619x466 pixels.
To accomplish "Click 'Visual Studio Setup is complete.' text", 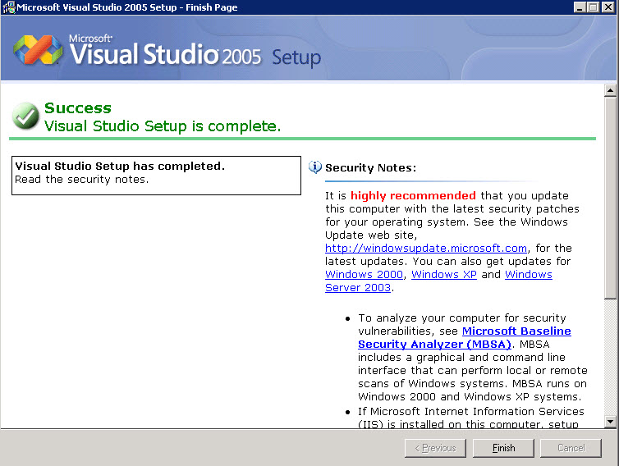I will pos(163,126).
